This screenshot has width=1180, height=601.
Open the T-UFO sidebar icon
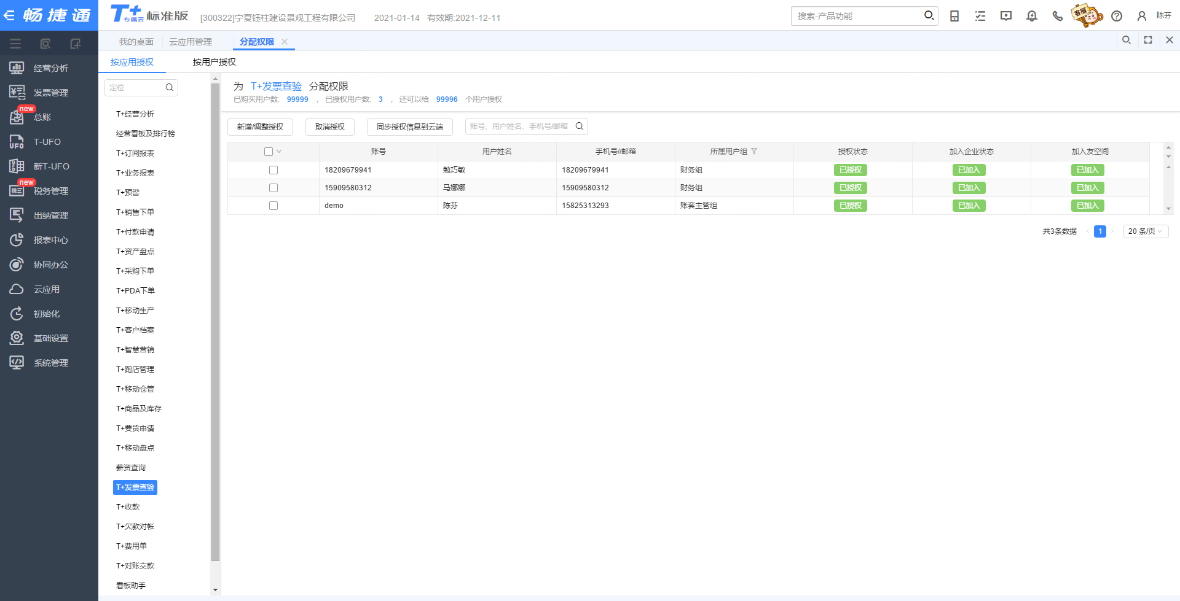(17, 142)
